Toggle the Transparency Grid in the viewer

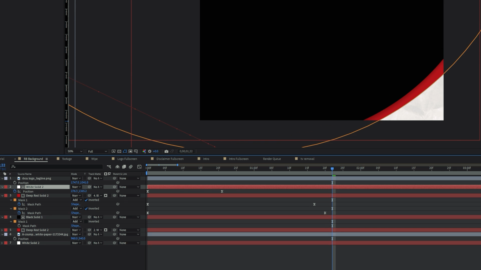click(x=119, y=151)
